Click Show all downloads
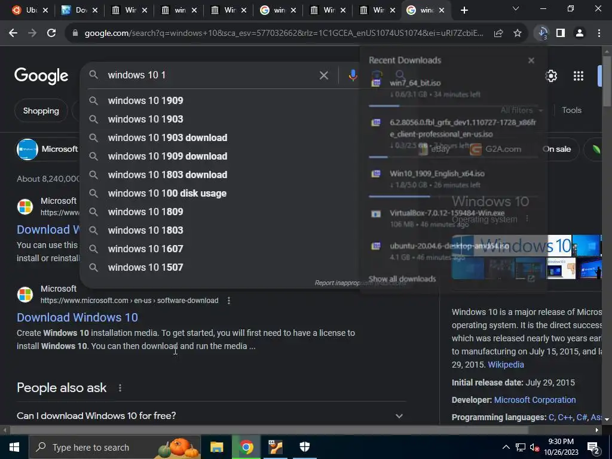Screen dimensions: 612x459 (x=402, y=279)
